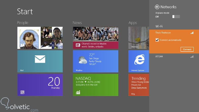Click ATT344 signal strength icon
Image resolution: width=199 pixels, height=112 pixels.
[192, 57]
